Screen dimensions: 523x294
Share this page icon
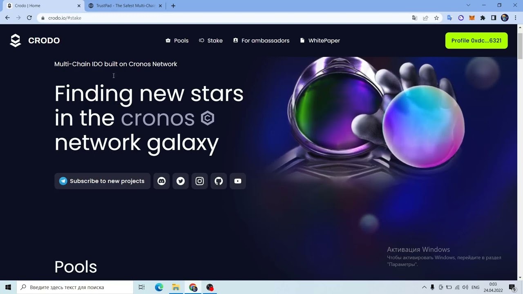coord(426,18)
